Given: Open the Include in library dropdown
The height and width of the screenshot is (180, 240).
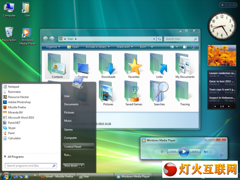Looking at the screenshot, I should 97,47.
